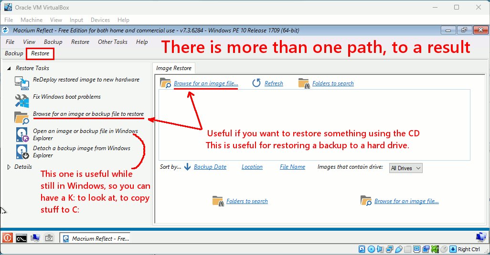Image resolution: width=490 pixels, height=255 pixels.
Task: Click 'Browse for an image file...' link below All Drives
Action: (x=406, y=201)
